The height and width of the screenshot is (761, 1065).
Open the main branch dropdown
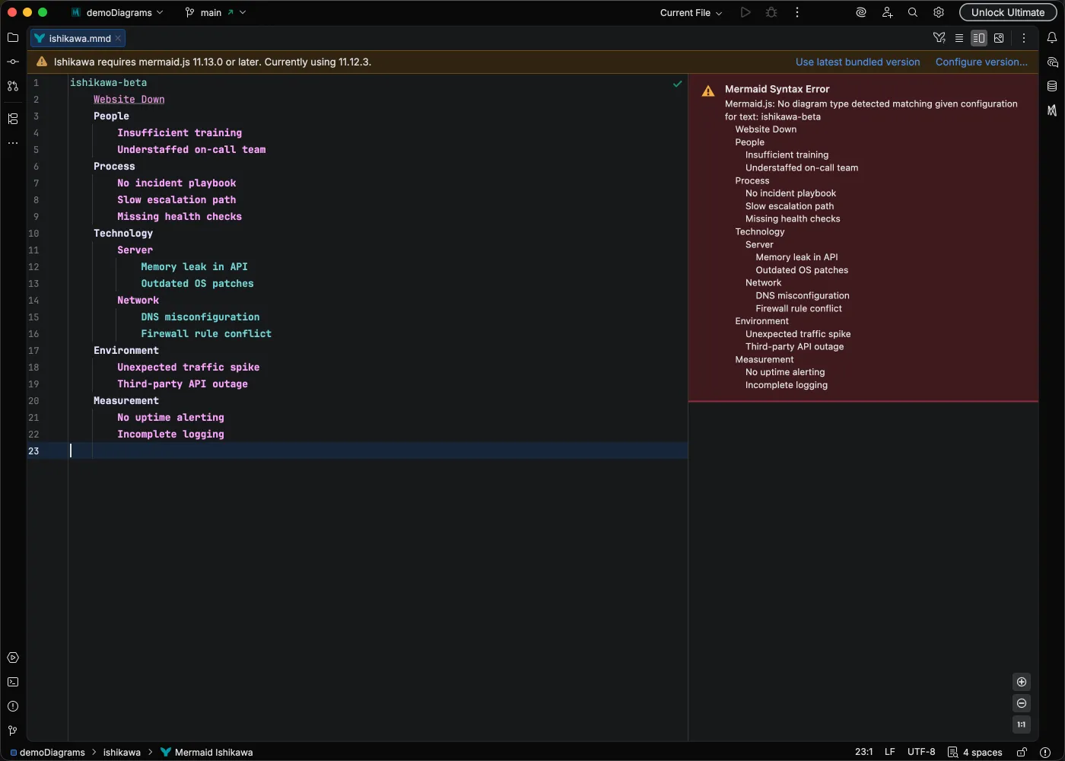point(215,13)
